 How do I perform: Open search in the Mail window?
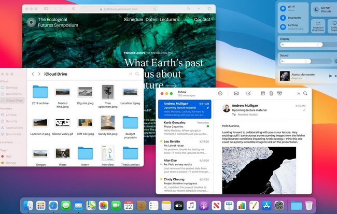click(305, 93)
